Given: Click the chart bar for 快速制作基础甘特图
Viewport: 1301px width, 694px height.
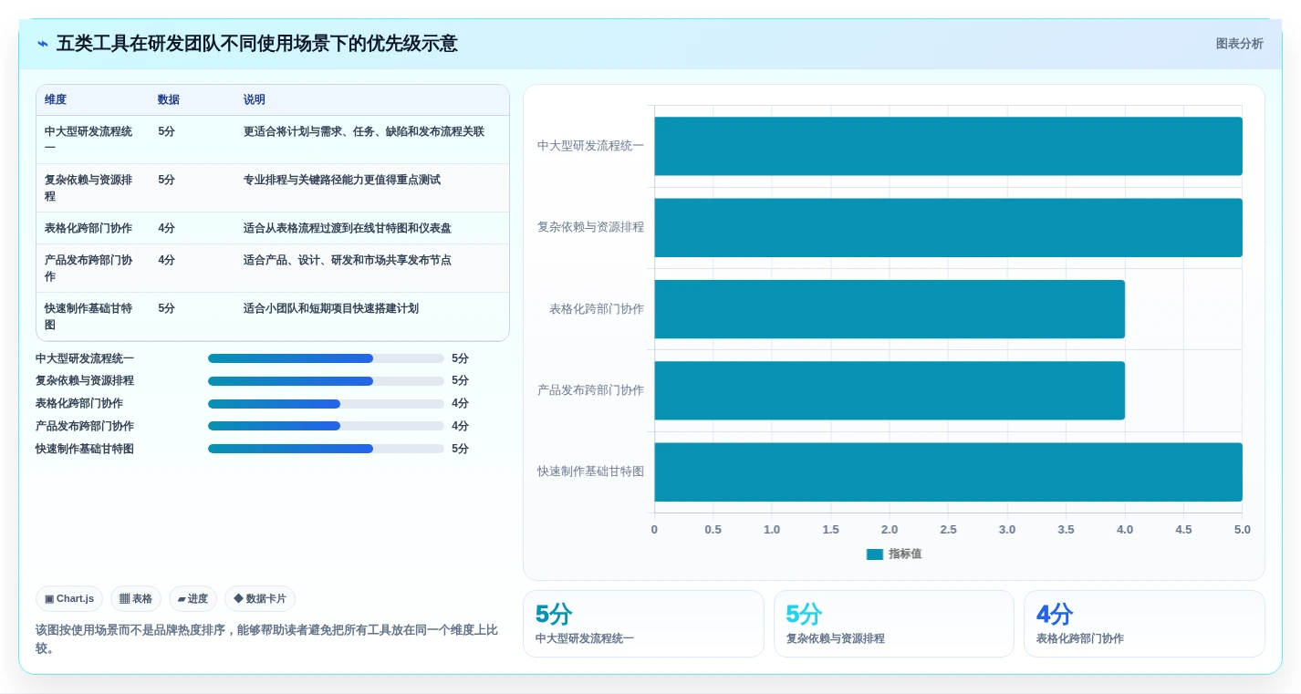Looking at the screenshot, I should [948, 471].
